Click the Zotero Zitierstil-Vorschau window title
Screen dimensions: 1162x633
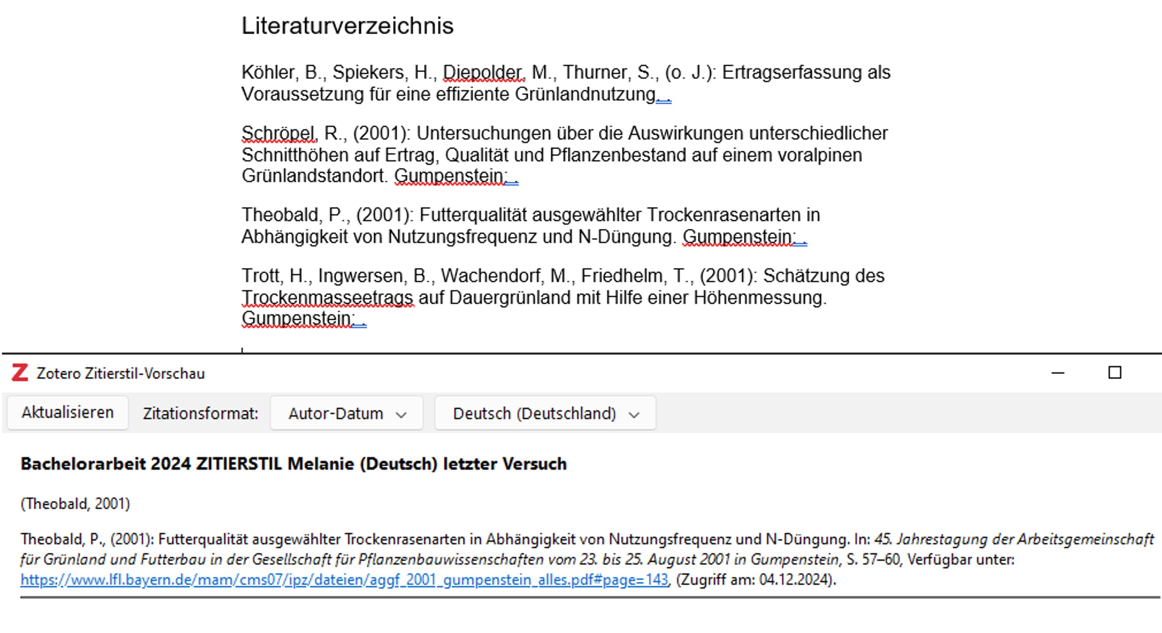click(121, 373)
